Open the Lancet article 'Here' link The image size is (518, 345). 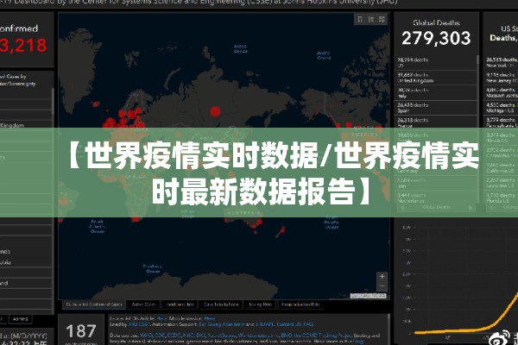click(x=161, y=318)
